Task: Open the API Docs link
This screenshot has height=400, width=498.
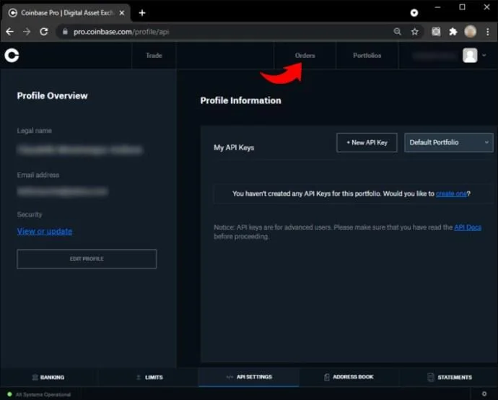Action: coord(468,227)
